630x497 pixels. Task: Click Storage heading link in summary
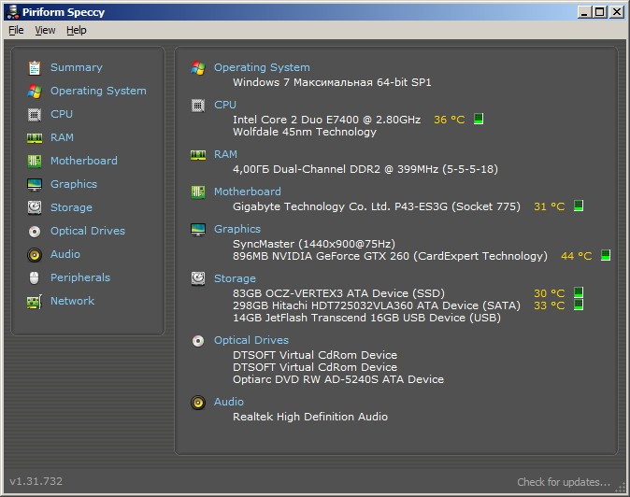(x=235, y=278)
